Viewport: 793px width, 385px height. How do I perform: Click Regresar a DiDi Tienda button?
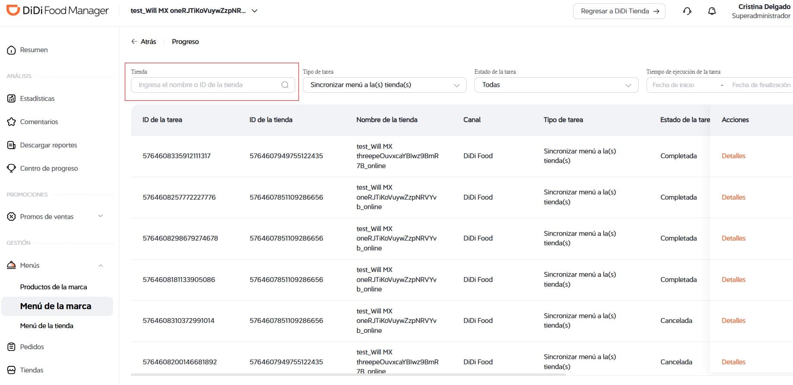(619, 11)
